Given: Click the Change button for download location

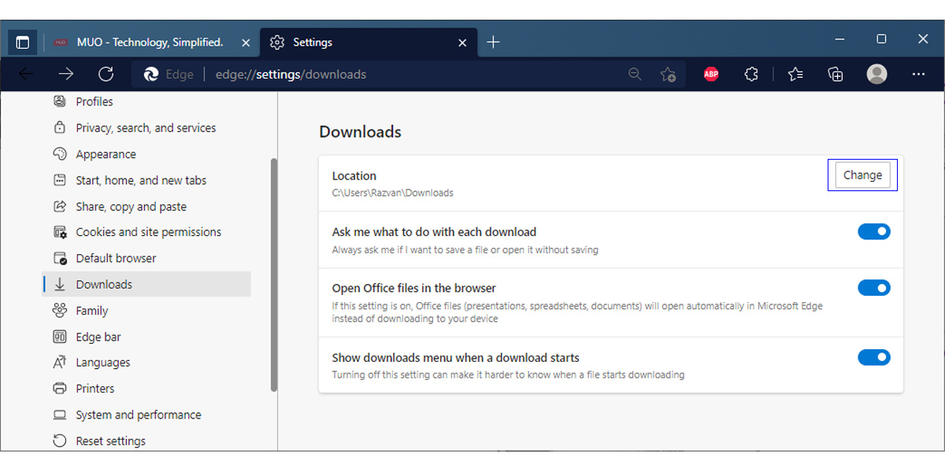Looking at the screenshot, I should (862, 175).
